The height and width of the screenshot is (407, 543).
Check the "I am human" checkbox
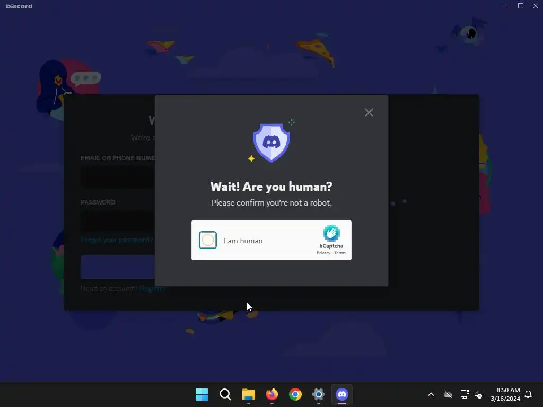(x=208, y=240)
